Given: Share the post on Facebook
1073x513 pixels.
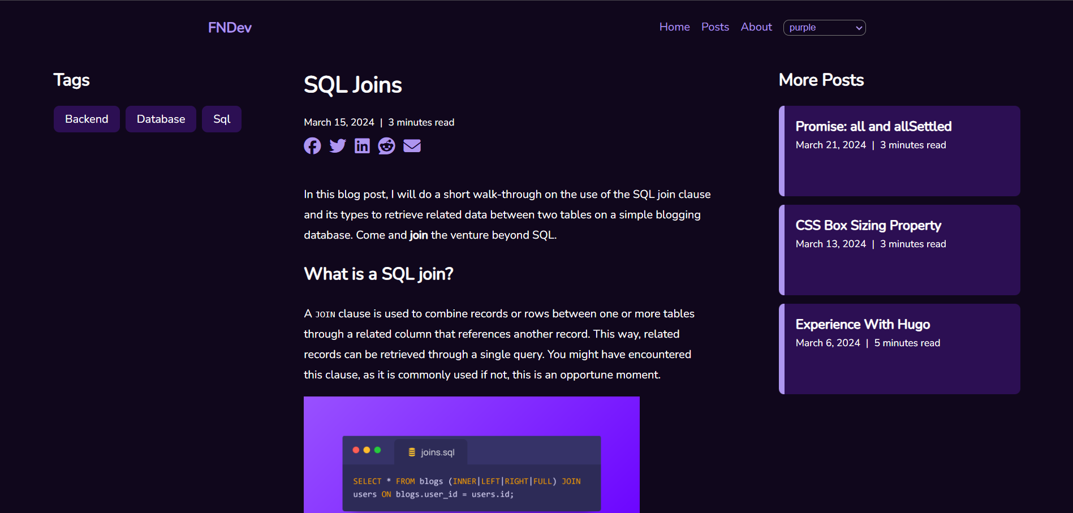Looking at the screenshot, I should click(x=312, y=146).
